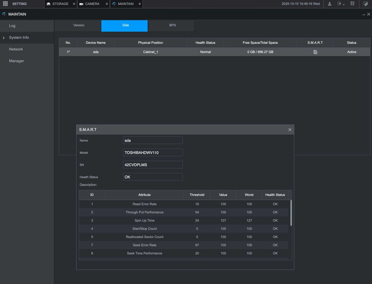Close the STORAGE tab

point(74,4)
